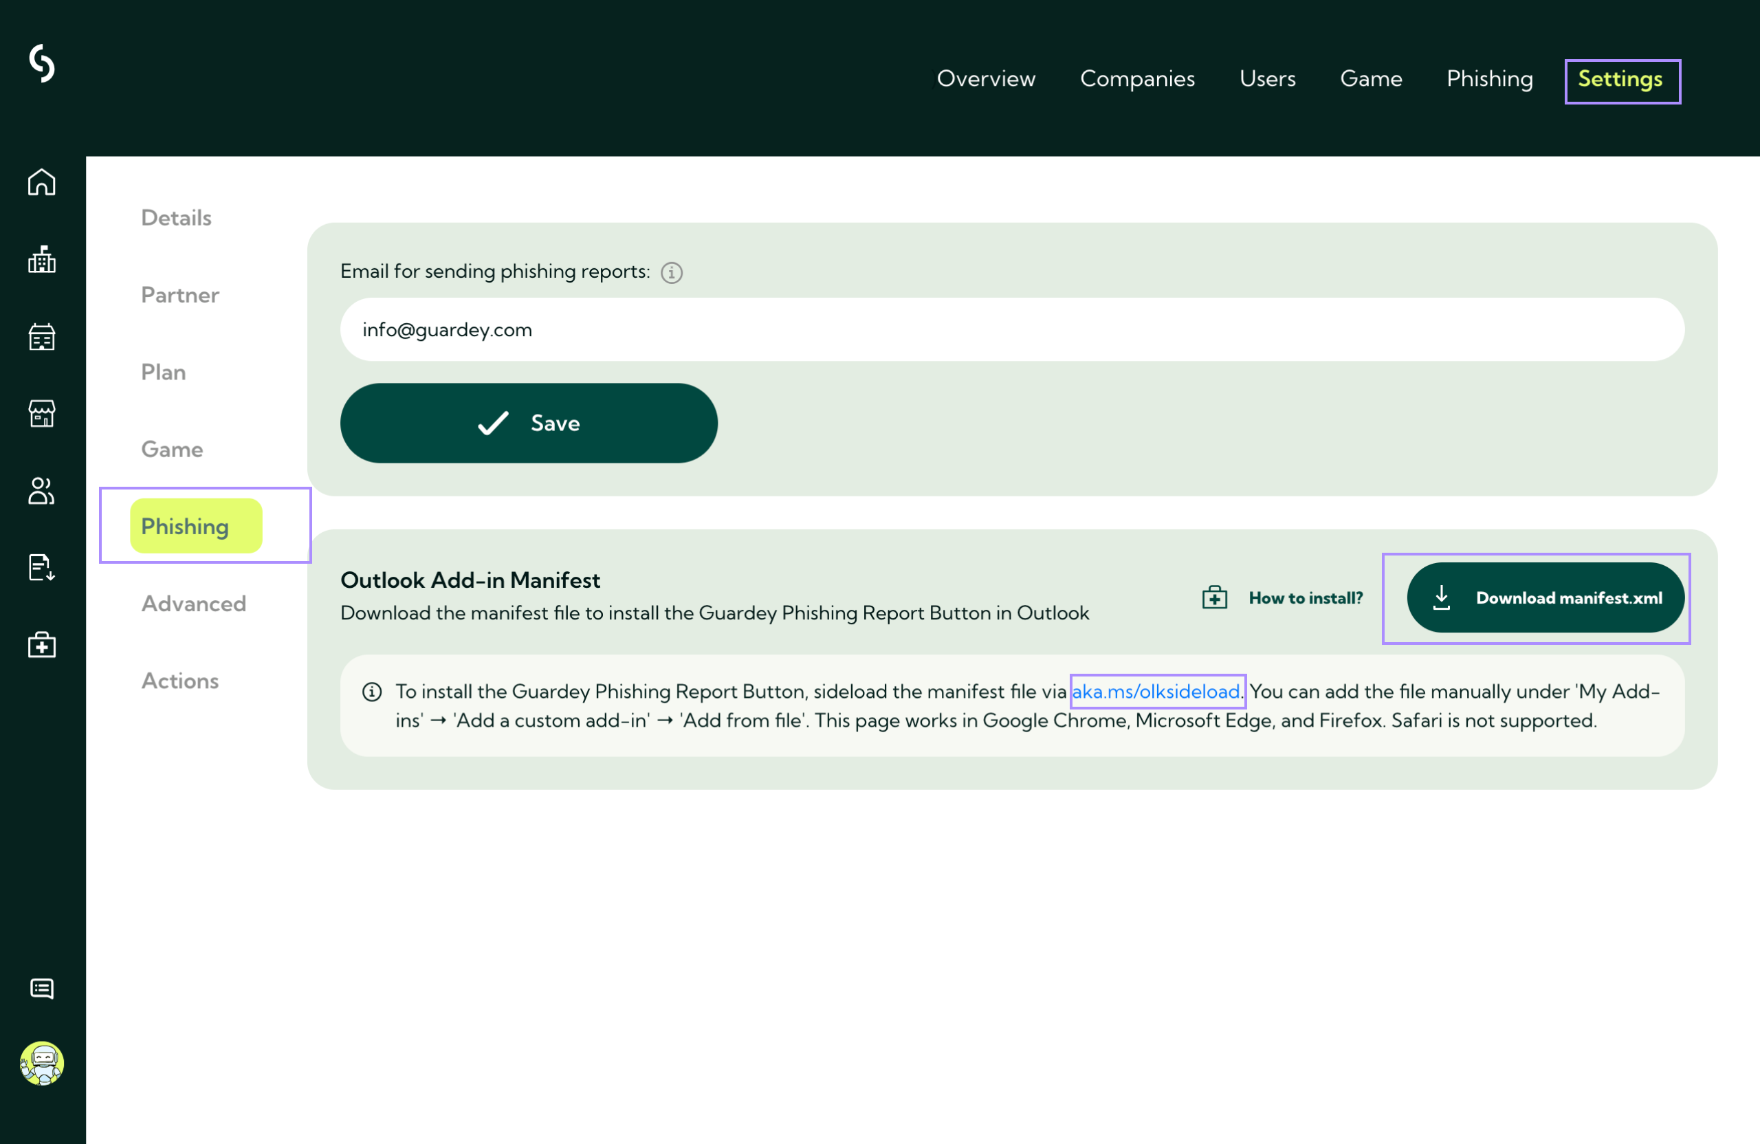Open the Details settings tab
The height and width of the screenshot is (1144, 1760).
(176, 217)
